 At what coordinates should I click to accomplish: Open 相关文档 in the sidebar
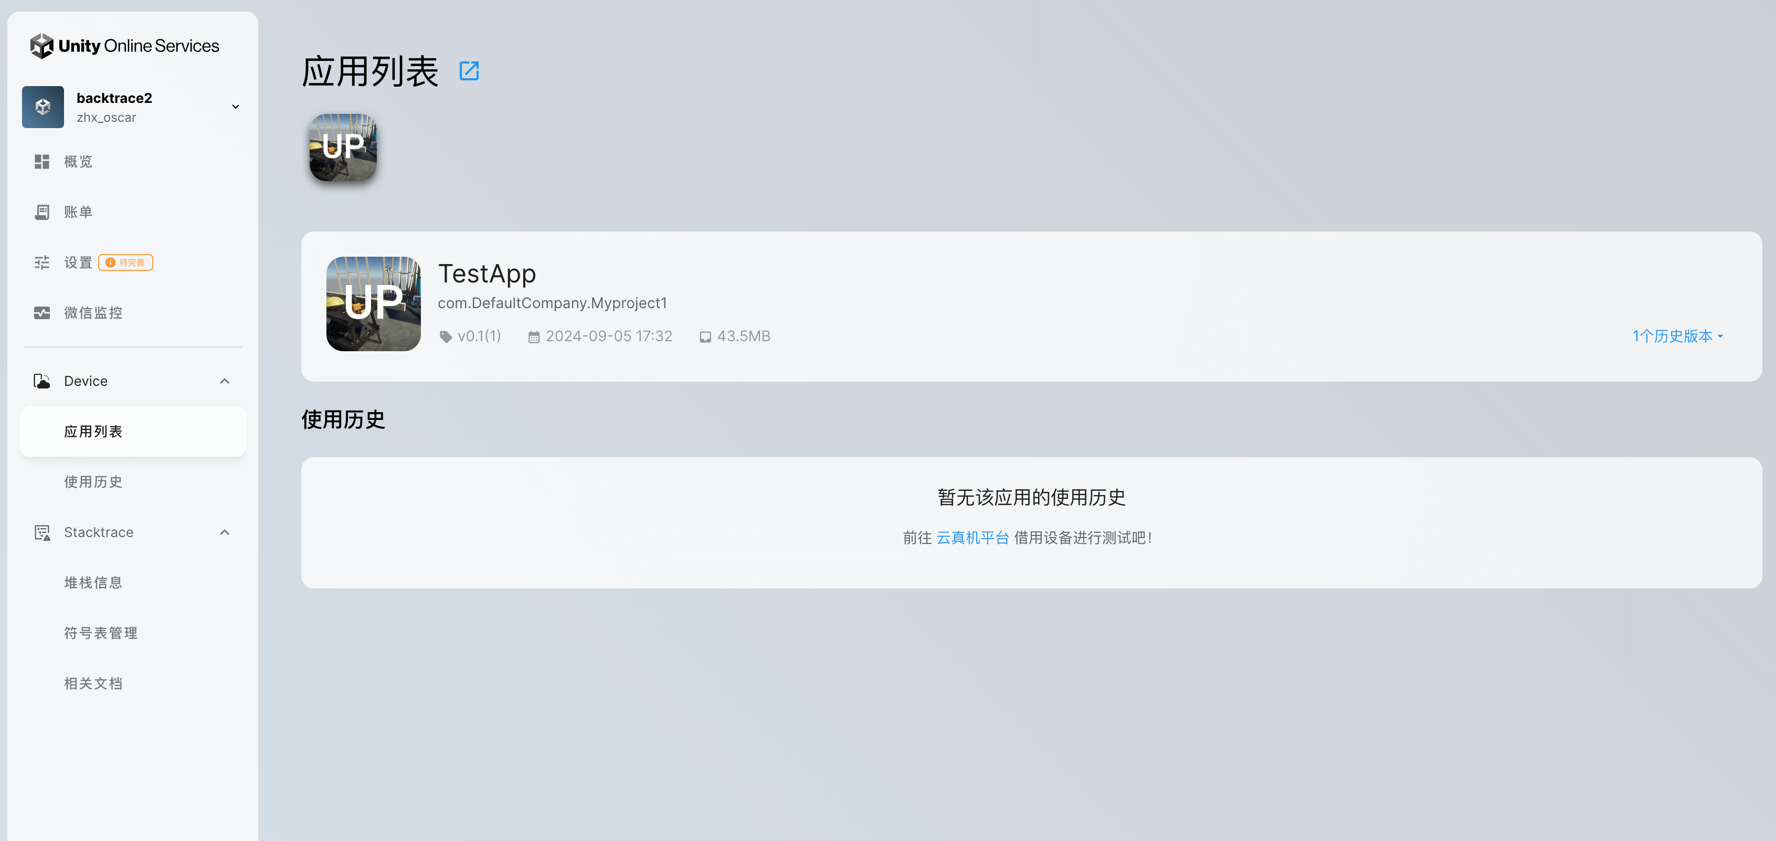(x=93, y=683)
